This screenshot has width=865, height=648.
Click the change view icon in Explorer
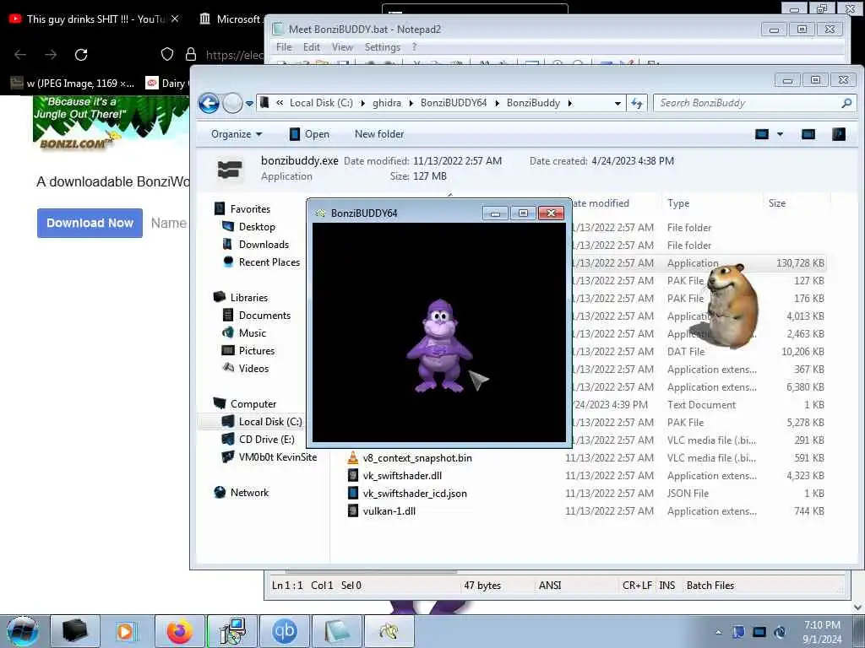(x=762, y=134)
